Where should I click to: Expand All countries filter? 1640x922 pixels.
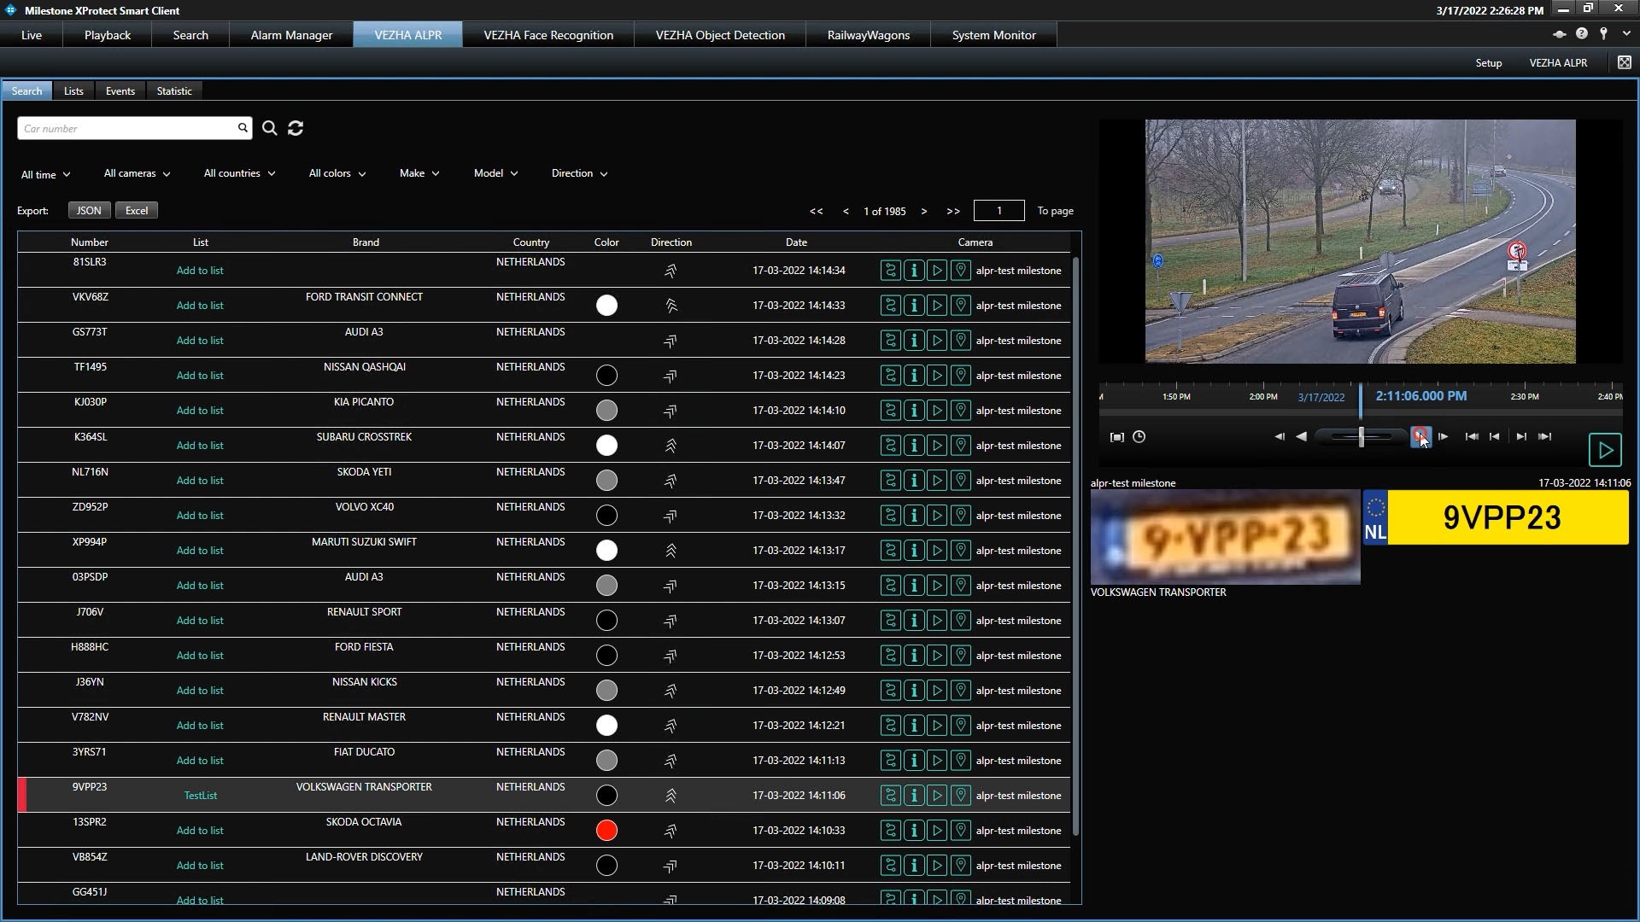(x=240, y=173)
